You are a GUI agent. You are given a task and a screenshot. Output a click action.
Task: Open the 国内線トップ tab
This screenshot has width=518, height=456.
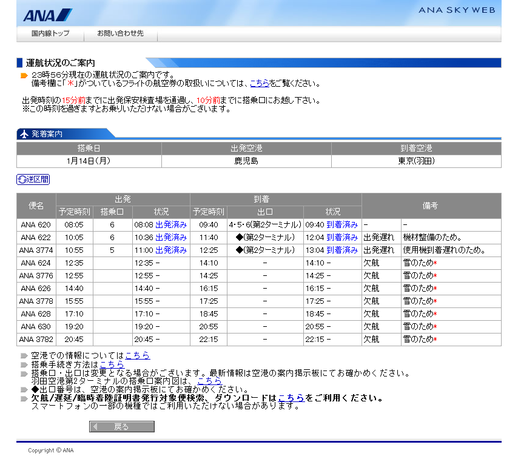point(50,33)
